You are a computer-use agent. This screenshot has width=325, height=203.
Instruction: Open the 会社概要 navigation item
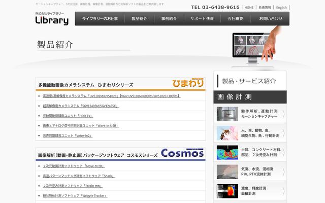235,19
